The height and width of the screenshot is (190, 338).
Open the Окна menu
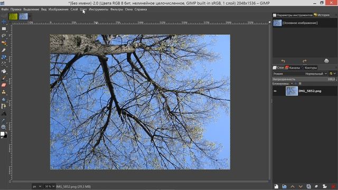[x=129, y=9]
